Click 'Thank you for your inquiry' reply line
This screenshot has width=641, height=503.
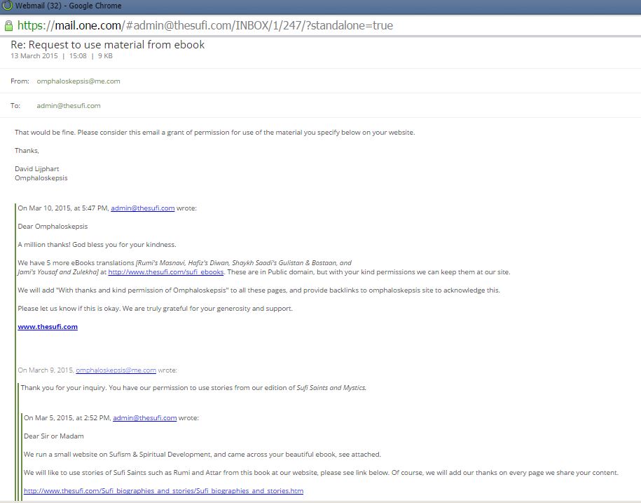[194, 387]
